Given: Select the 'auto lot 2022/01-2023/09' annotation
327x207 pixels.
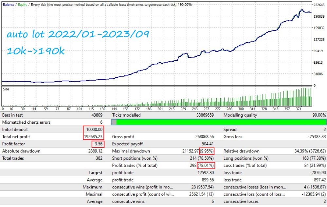Looking at the screenshot, I should click(x=78, y=34).
